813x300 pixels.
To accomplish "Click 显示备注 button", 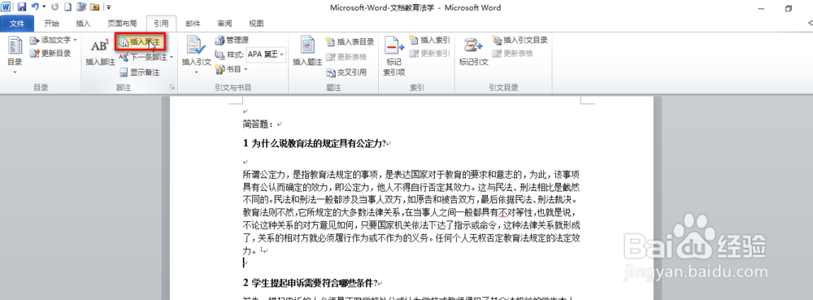I will [x=140, y=72].
